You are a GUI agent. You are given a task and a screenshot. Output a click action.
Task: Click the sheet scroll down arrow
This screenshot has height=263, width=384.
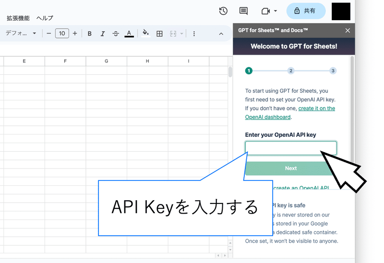230,250
